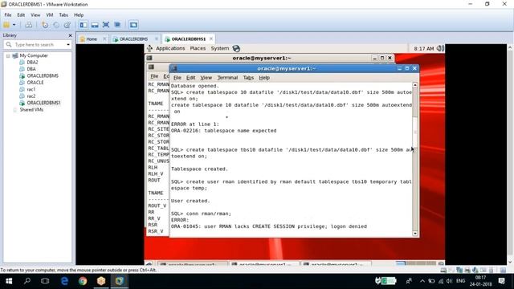Open Windows search from the taskbar
Viewport: 514px width, 289px height.
click(27, 281)
